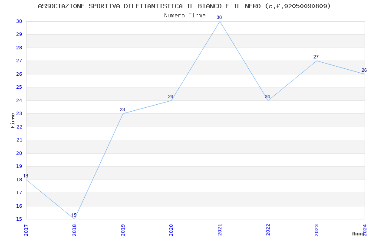The width and height of the screenshot is (369, 238).
Task: Click the chart title with c.f.92050090809
Action: click(x=184, y=6)
